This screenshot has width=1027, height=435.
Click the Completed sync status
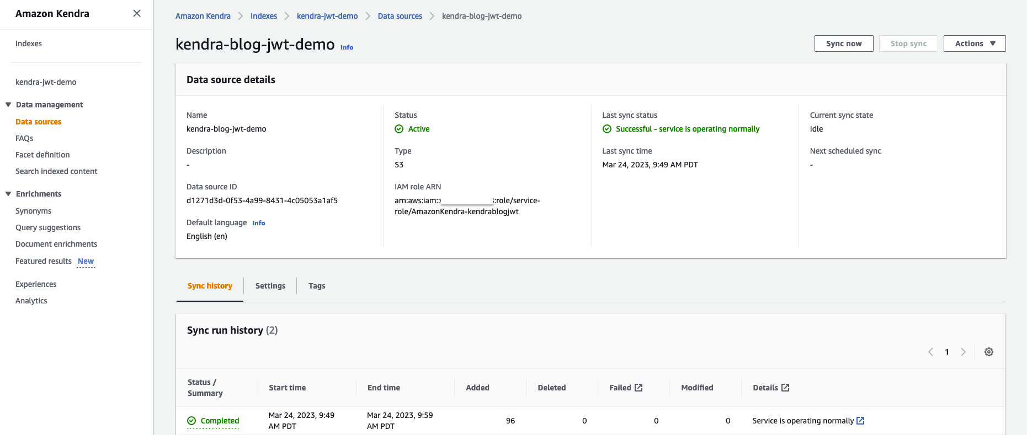(x=220, y=421)
